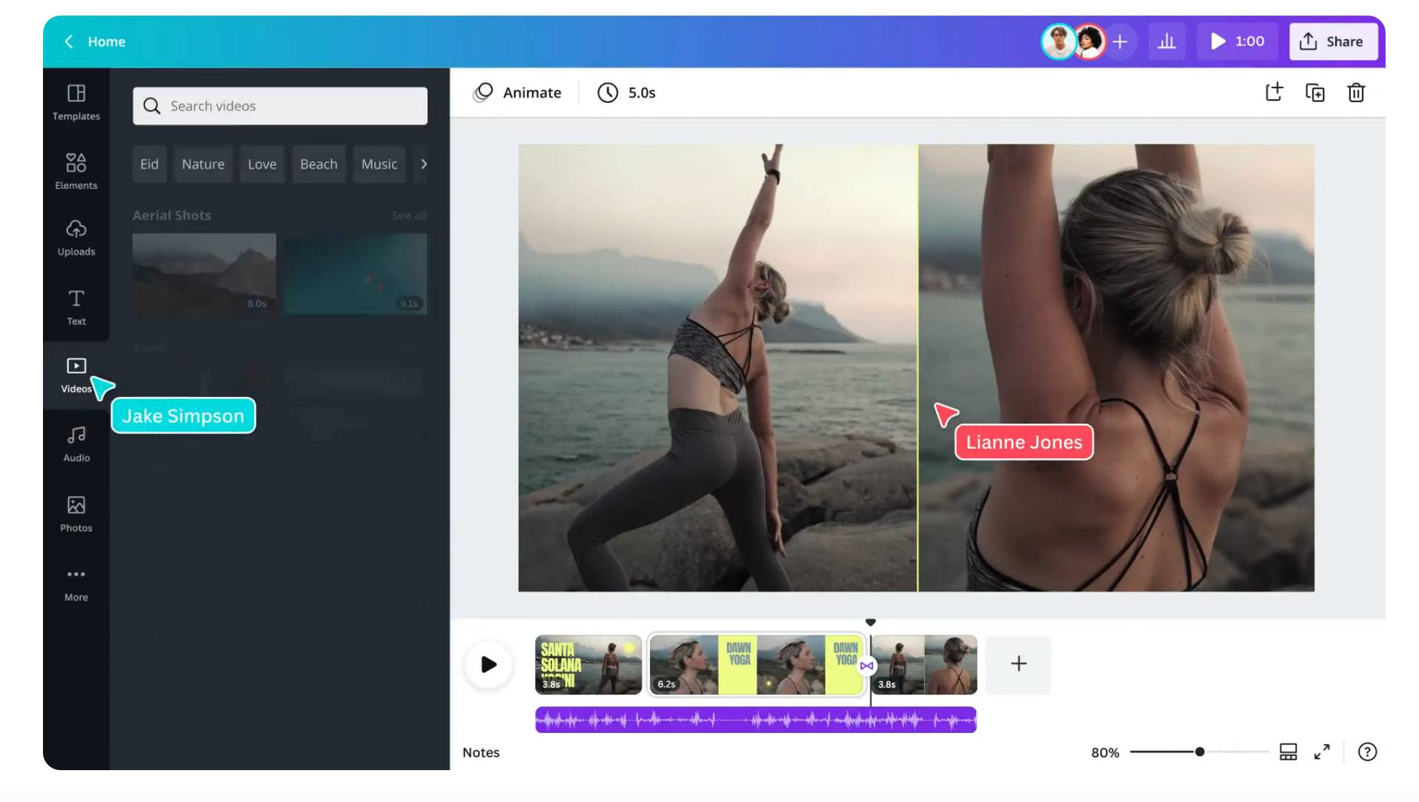The height and width of the screenshot is (802, 1419).
Task: Click the add page icon in toolbar
Action: (1273, 93)
